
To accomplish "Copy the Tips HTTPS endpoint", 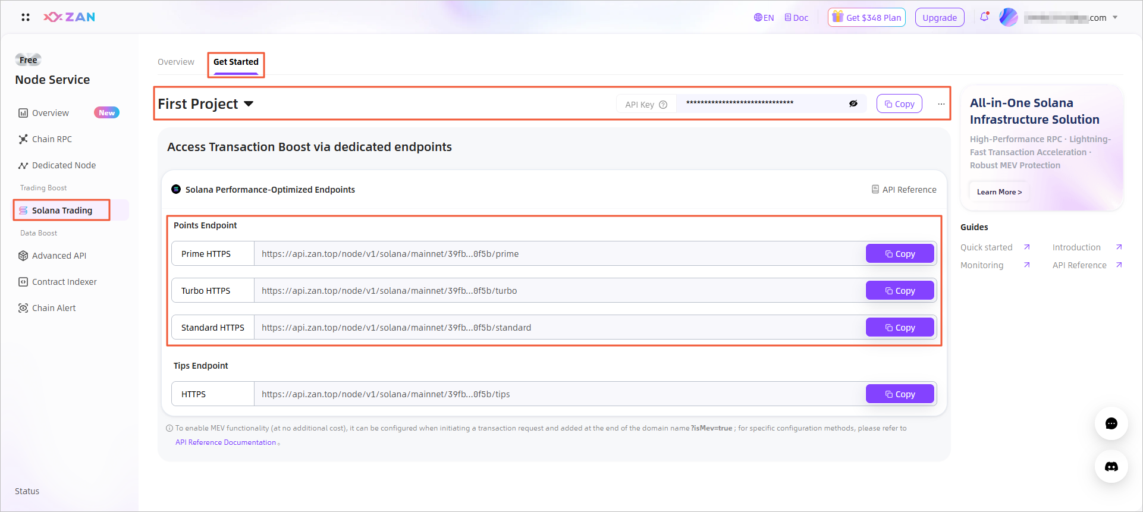I will click(x=900, y=394).
